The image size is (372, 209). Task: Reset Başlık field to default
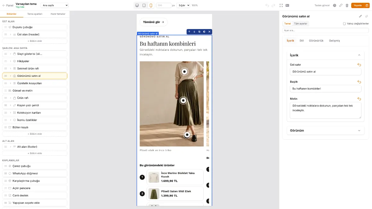pos(359,82)
